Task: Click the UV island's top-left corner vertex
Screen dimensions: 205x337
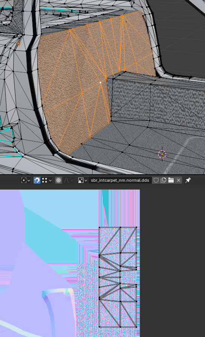Action: (x=99, y=228)
